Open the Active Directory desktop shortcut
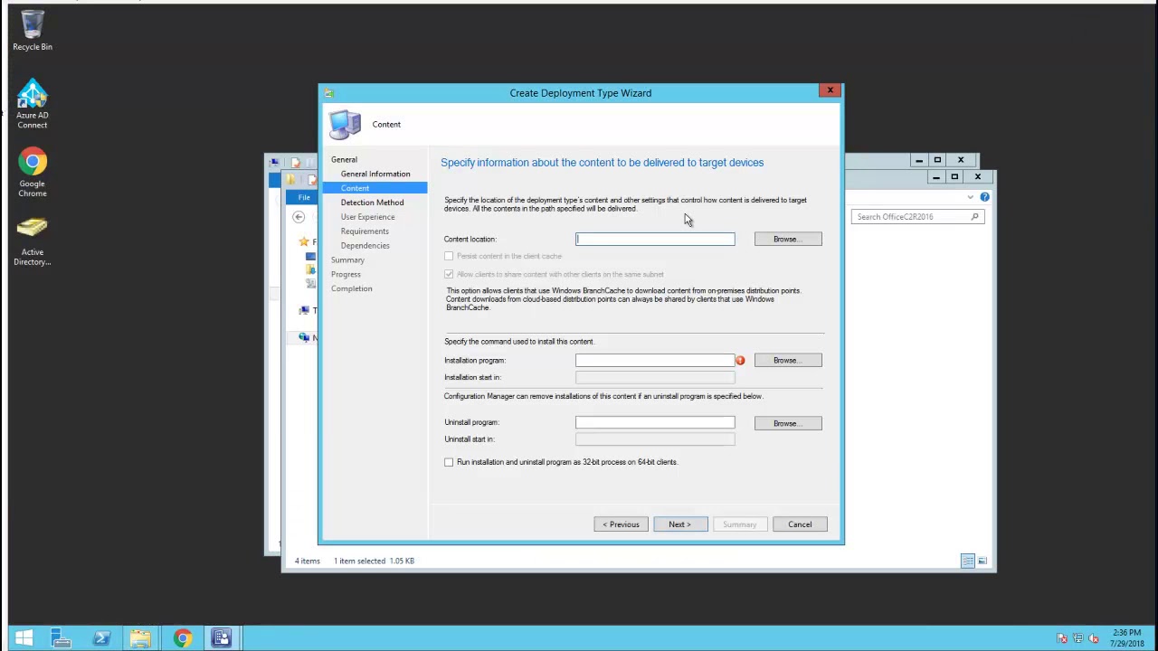Screen dimensions: 1158x651 (33, 241)
